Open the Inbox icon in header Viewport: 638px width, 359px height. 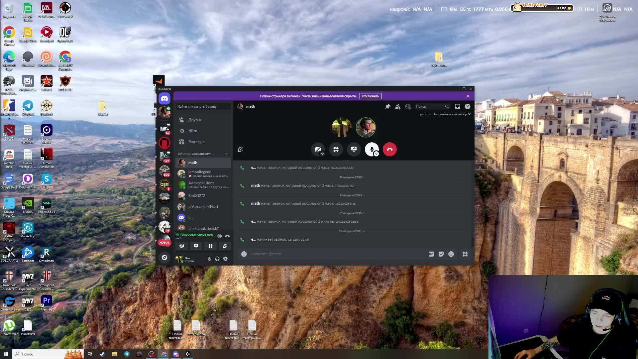click(458, 106)
